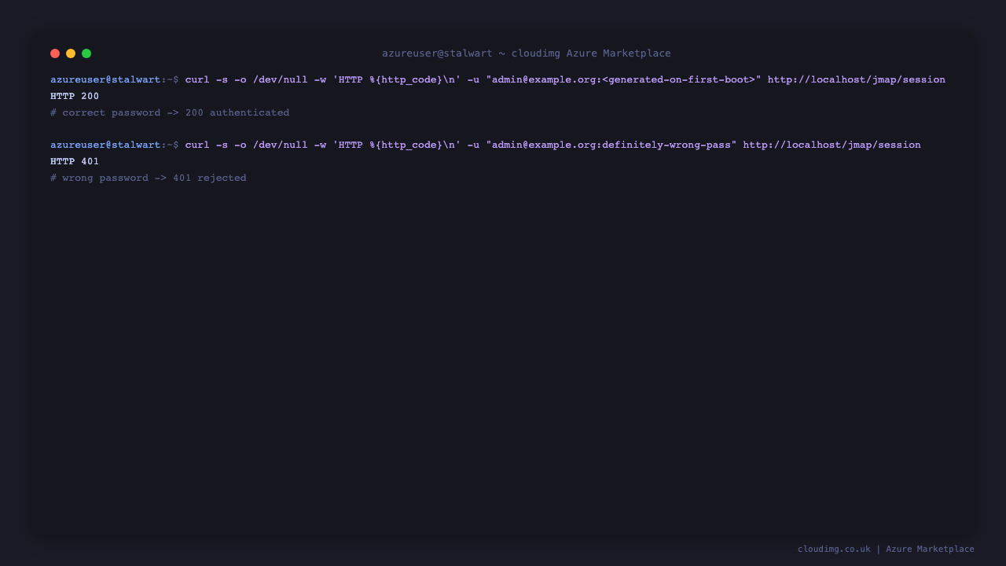Screen dimensions: 1006x566
Task: Click the first 'azureuser@stalwart' prompt
Action: (x=105, y=79)
